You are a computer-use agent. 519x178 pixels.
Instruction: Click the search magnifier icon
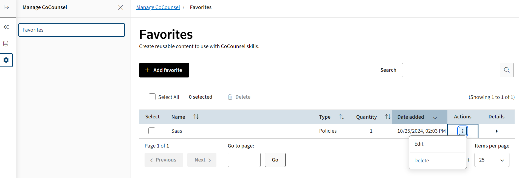pyautogui.click(x=506, y=70)
